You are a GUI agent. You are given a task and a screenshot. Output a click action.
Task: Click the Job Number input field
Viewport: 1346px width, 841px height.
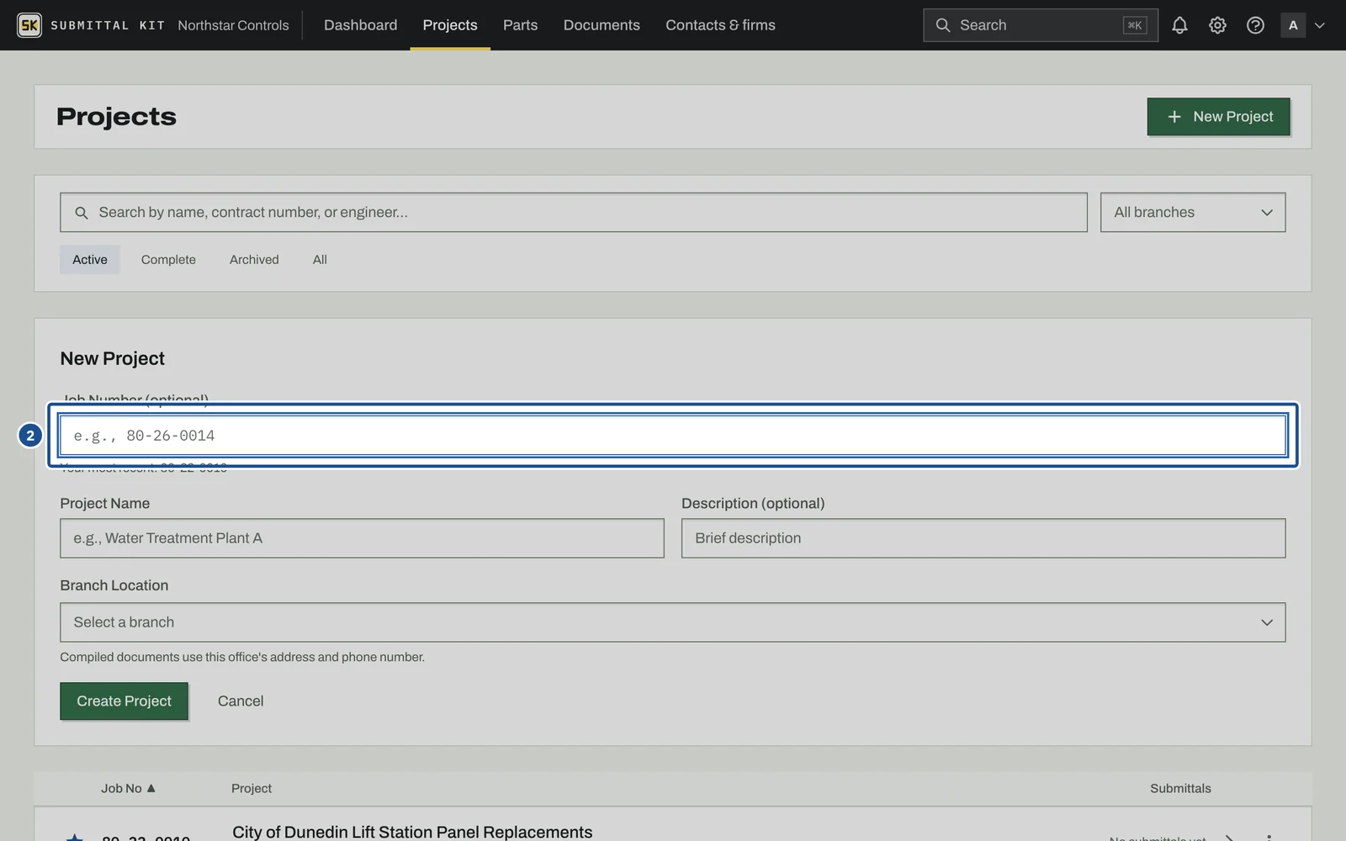click(x=673, y=436)
